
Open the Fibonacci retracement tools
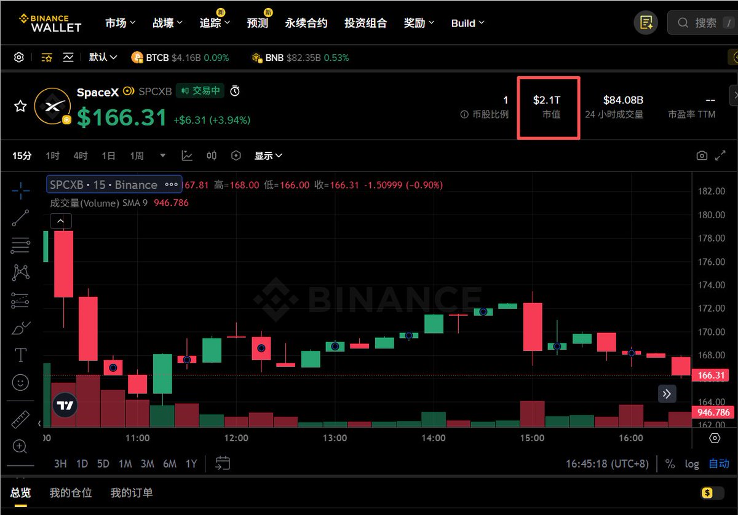click(20, 245)
